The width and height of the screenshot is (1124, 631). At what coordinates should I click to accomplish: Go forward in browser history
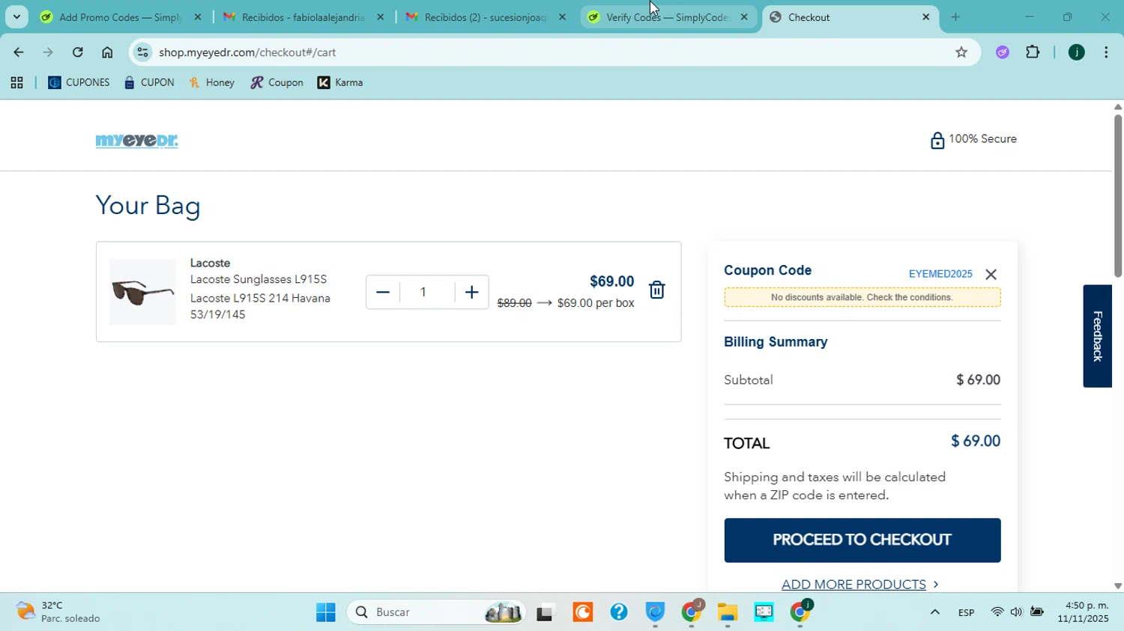click(x=48, y=52)
